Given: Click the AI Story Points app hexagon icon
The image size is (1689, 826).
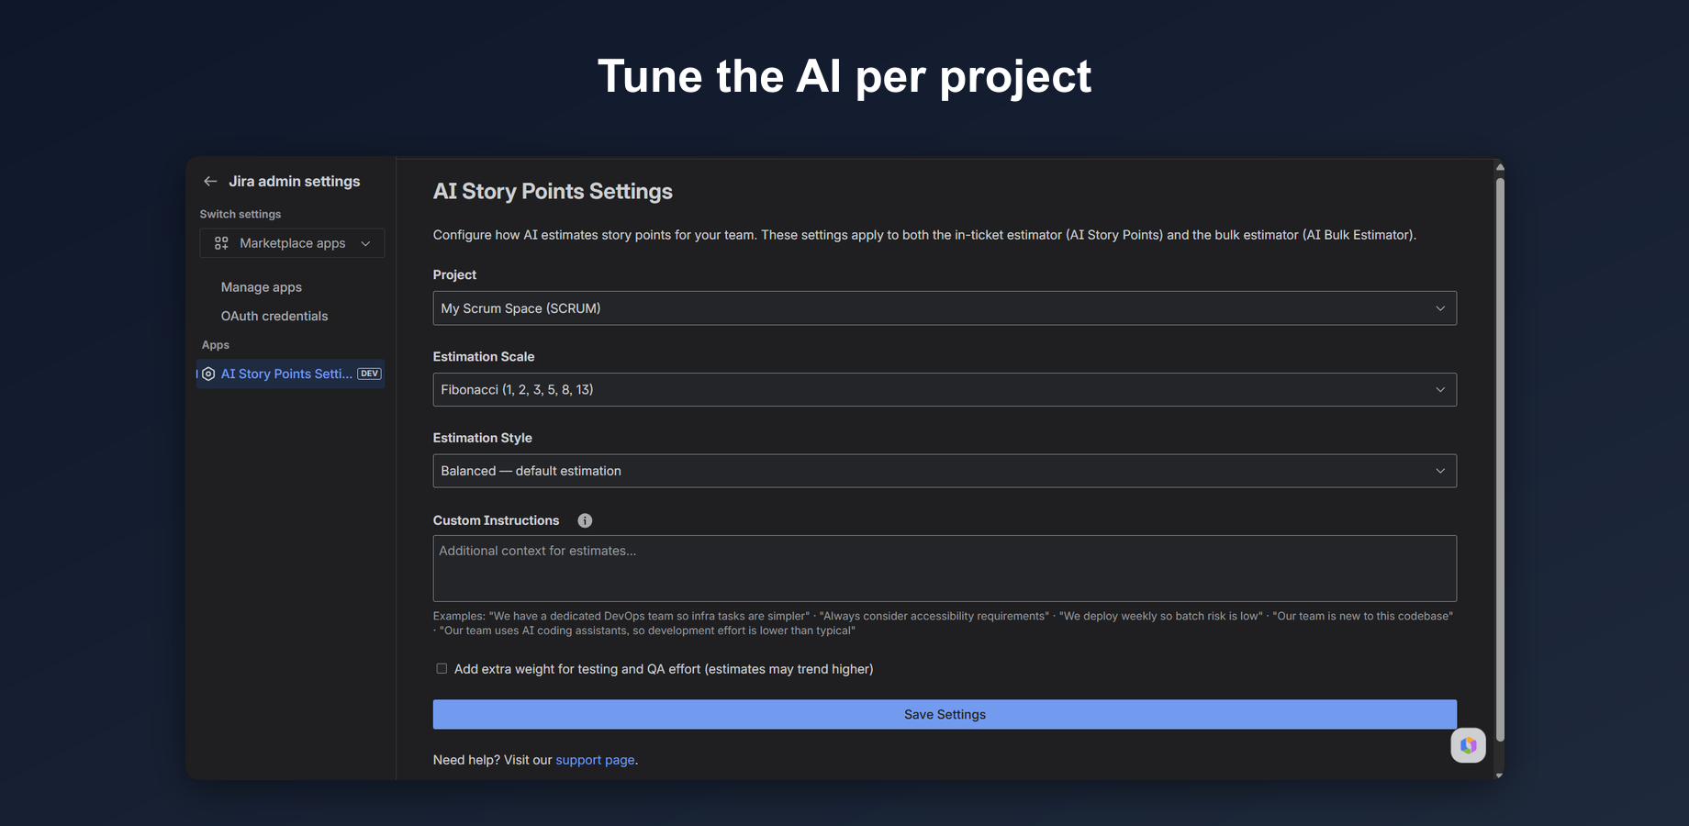Looking at the screenshot, I should [x=208, y=374].
